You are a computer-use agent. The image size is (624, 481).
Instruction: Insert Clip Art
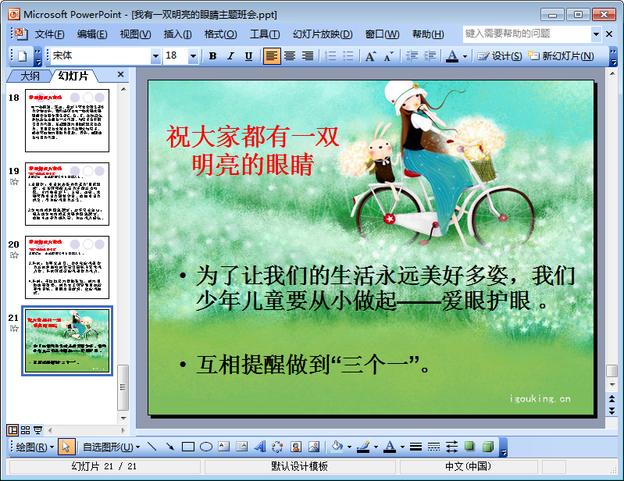[296, 447]
